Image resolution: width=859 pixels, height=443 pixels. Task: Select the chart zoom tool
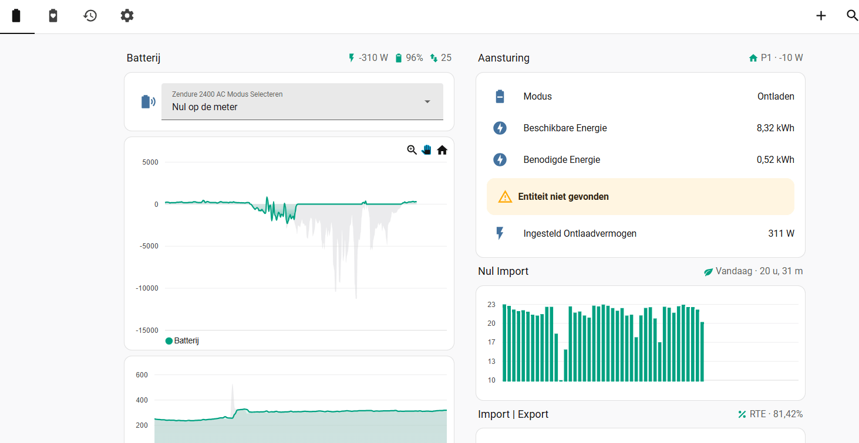click(412, 150)
